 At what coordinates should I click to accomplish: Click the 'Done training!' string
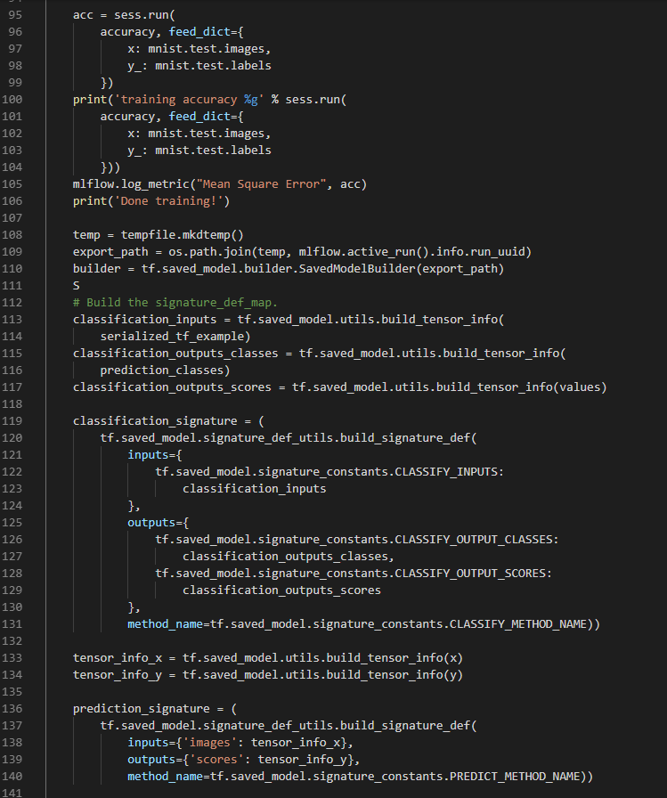coord(168,201)
